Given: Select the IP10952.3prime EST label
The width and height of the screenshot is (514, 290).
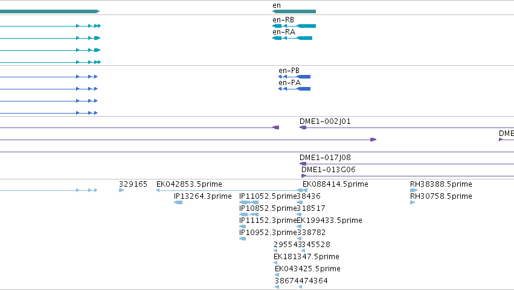Looking at the screenshot, I should click(268, 233).
